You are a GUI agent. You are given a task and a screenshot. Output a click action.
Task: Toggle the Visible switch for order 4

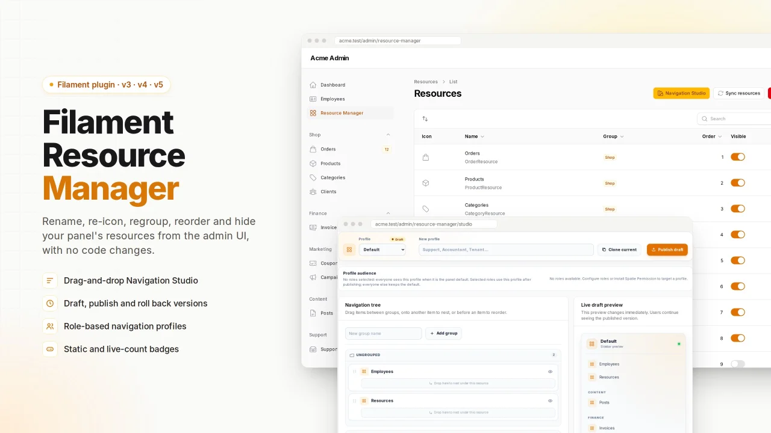coord(738,235)
